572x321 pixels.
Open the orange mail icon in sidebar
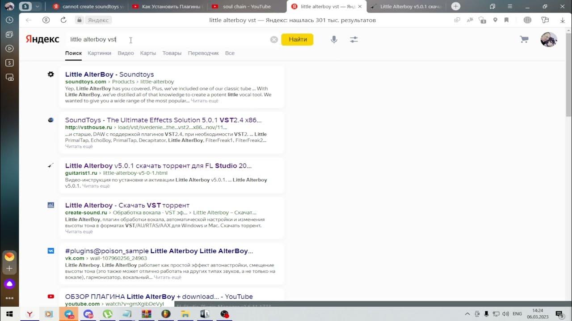(x=9, y=257)
